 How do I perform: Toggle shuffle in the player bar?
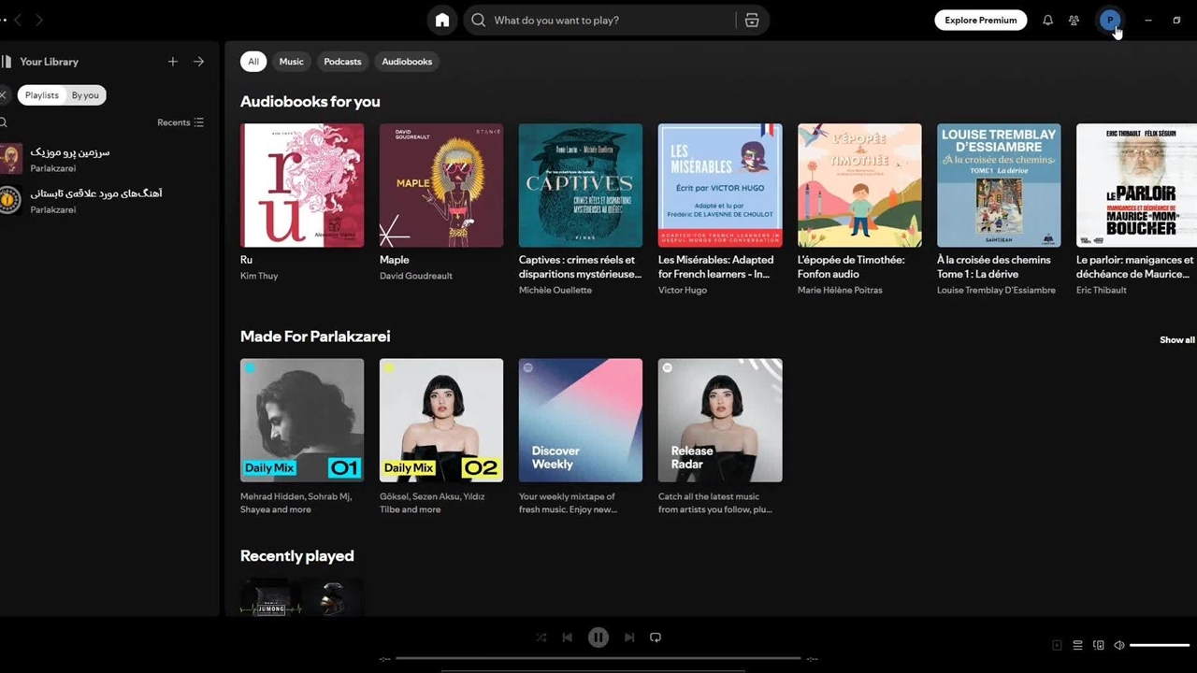coord(541,637)
